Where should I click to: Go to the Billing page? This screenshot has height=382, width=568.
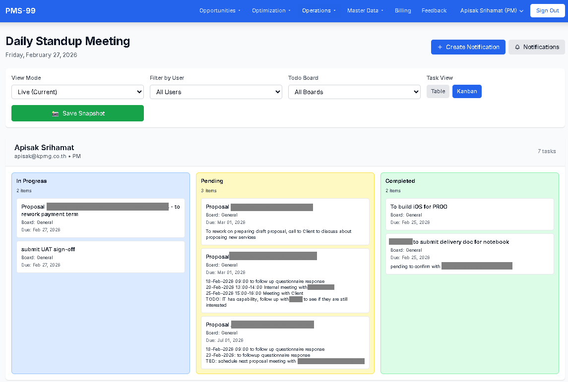403,10
